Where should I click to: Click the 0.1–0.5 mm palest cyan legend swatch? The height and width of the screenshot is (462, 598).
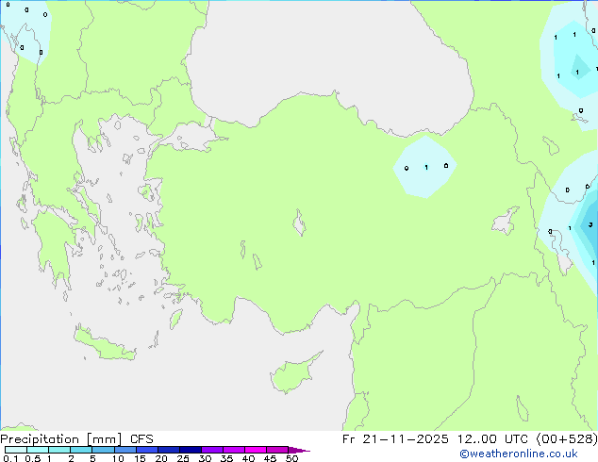[x=16, y=450]
